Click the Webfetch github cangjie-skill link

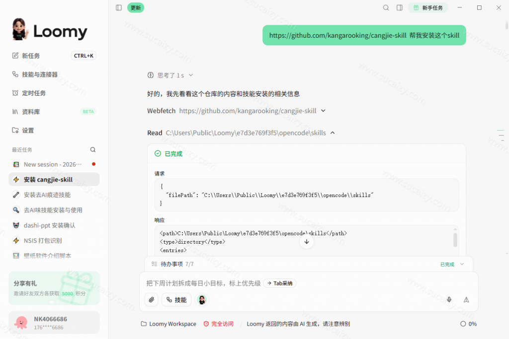(248, 111)
